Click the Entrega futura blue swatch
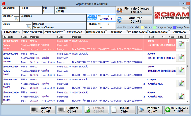Image resolution: width=191 pixels, height=116 pixels. pos(174,27)
